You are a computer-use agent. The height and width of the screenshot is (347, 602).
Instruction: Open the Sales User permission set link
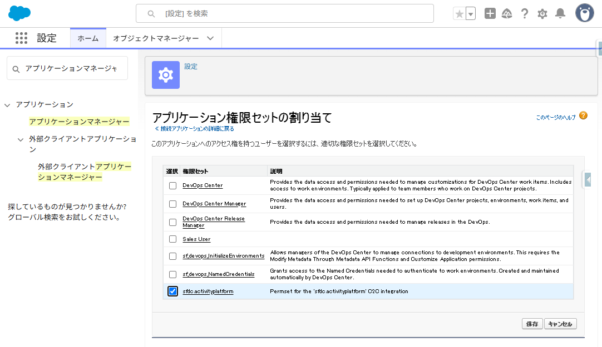(x=196, y=239)
